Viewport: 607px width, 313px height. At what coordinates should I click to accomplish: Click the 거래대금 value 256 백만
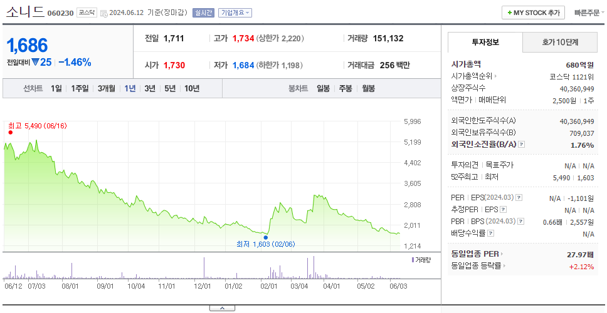coord(394,65)
